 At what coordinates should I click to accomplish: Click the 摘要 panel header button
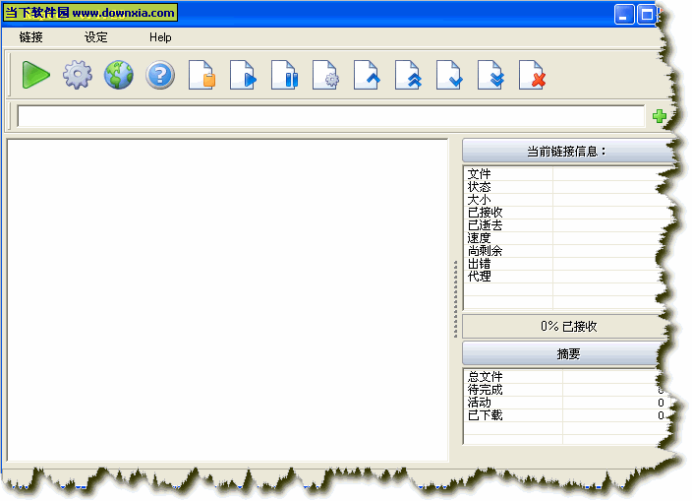pyautogui.click(x=567, y=353)
